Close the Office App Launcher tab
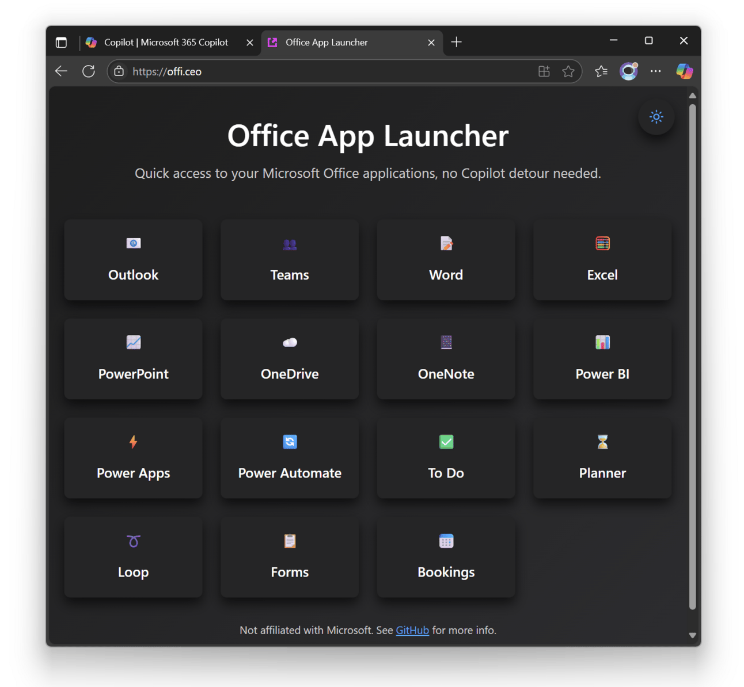 point(431,43)
